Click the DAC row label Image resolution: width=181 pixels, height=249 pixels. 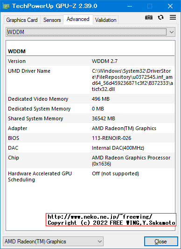13,148
